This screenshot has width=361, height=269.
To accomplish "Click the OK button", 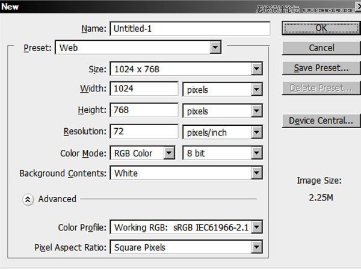I will (321, 28).
